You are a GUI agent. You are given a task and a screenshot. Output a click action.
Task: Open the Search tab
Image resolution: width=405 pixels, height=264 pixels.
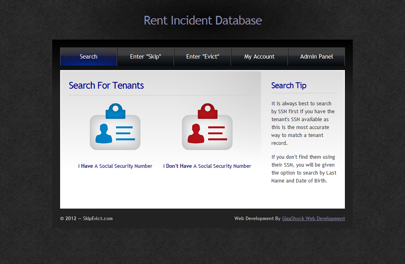[89, 57]
